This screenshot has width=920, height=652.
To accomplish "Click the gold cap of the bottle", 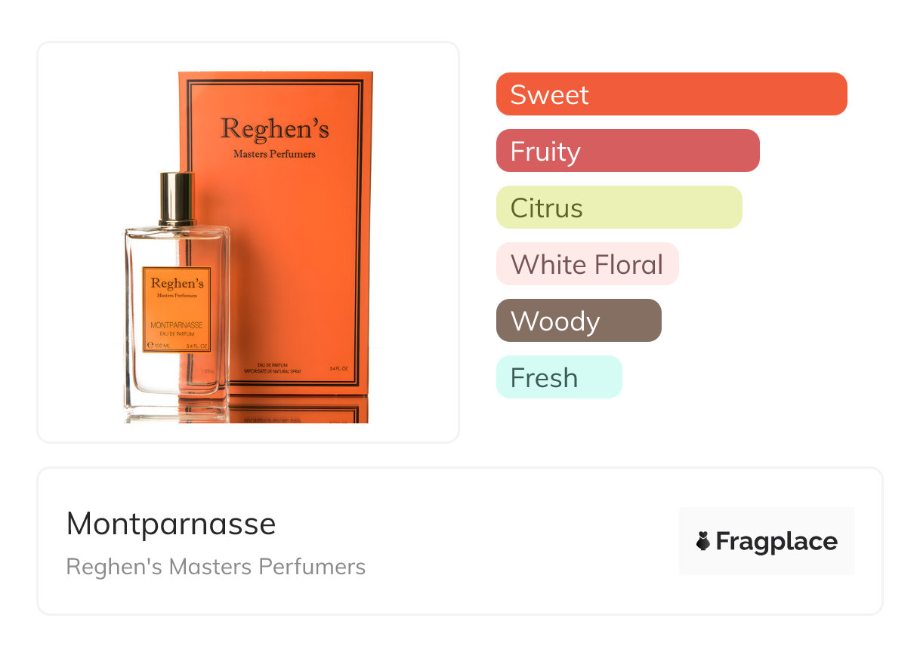I will coord(178,198).
